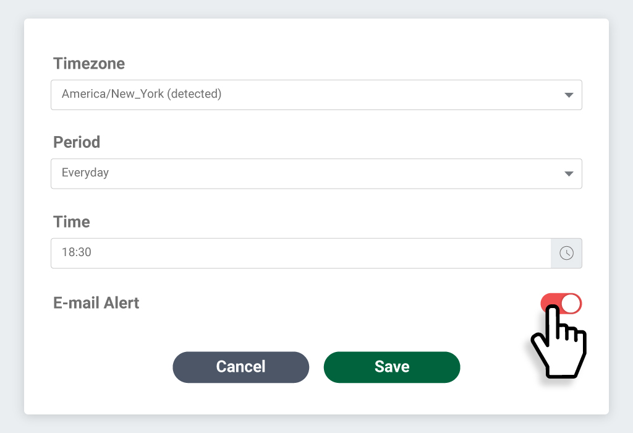This screenshot has height=433, width=633.
Task: Click the hand pointer graphic below the toggle
Action: (x=559, y=341)
